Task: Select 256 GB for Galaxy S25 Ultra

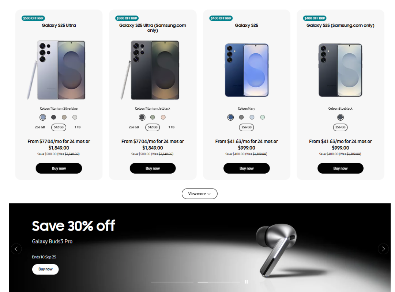Action: (40, 127)
